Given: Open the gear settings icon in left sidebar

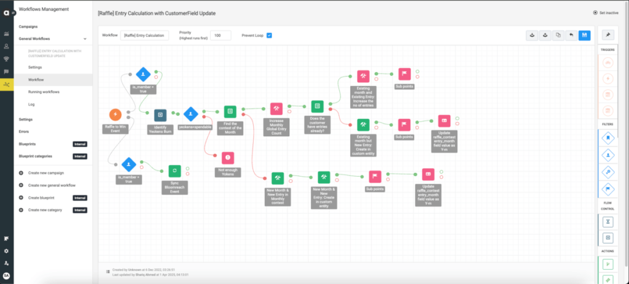Looking at the screenshot, I should click(x=6, y=251).
